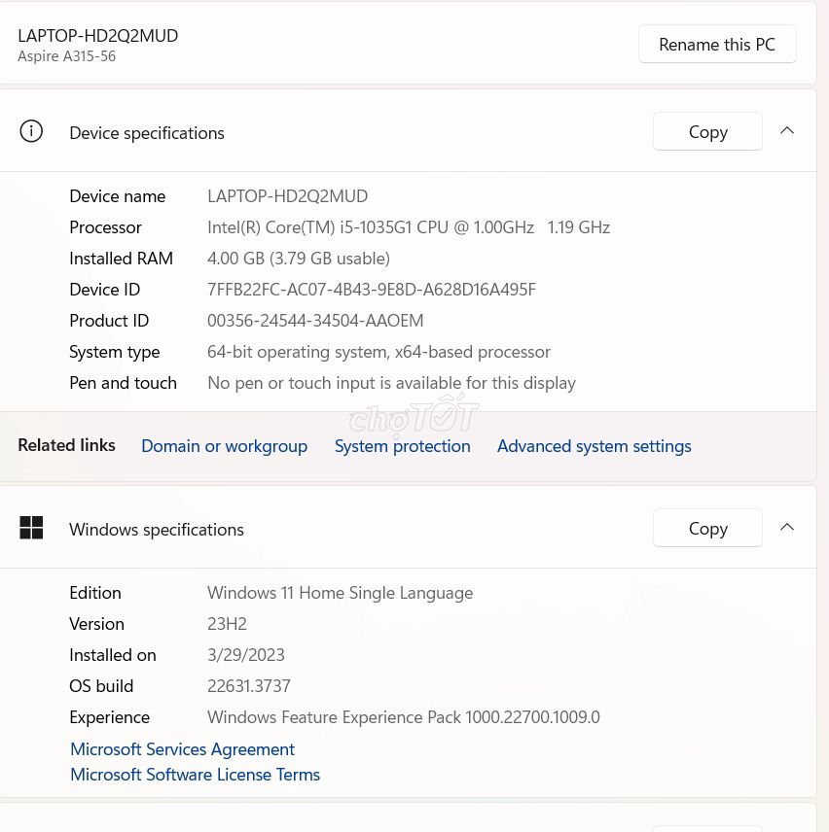Screen dimensions: 829x832
Task: Copy the Windows specifications
Action: click(x=707, y=528)
